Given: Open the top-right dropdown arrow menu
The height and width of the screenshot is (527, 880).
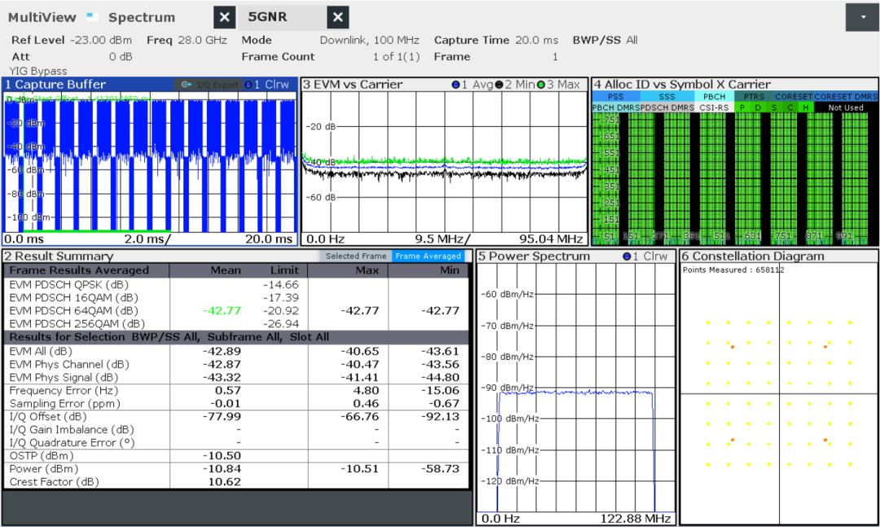Looking at the screenshot, I should 862,17.
